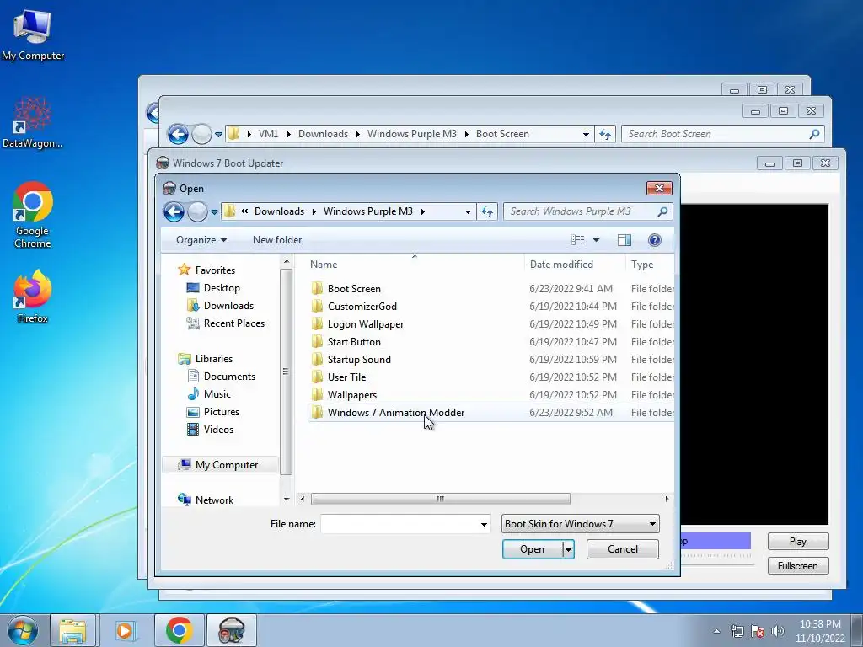Click Fullscreen in Boot Updater
This screenshot has width=863, height=647.
[x=797, y=565]
